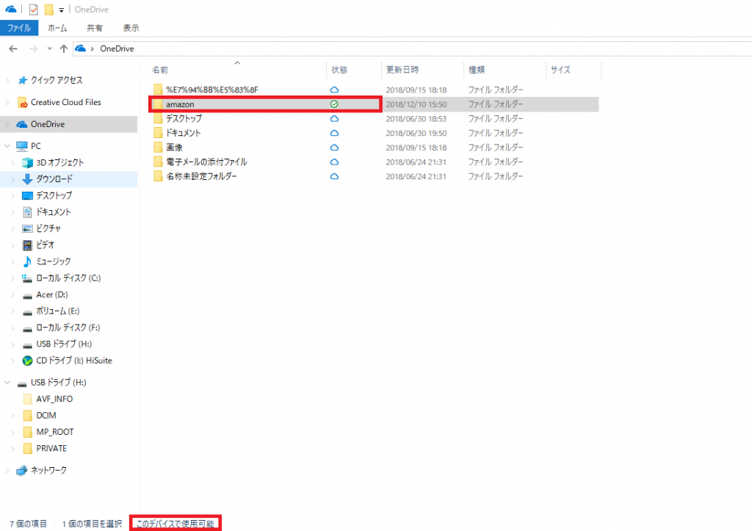Collapse the PC tree node

(7, 146)
